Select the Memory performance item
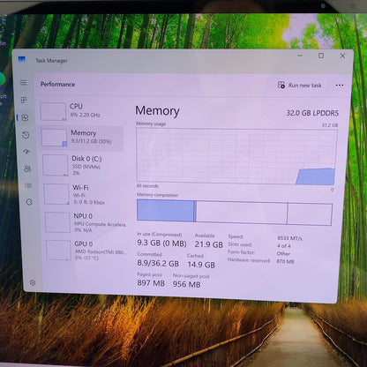 click(82, 139)
